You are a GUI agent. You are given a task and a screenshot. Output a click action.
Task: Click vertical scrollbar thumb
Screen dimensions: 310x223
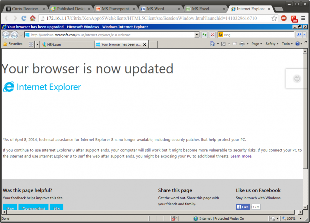(x=305, y=111)
